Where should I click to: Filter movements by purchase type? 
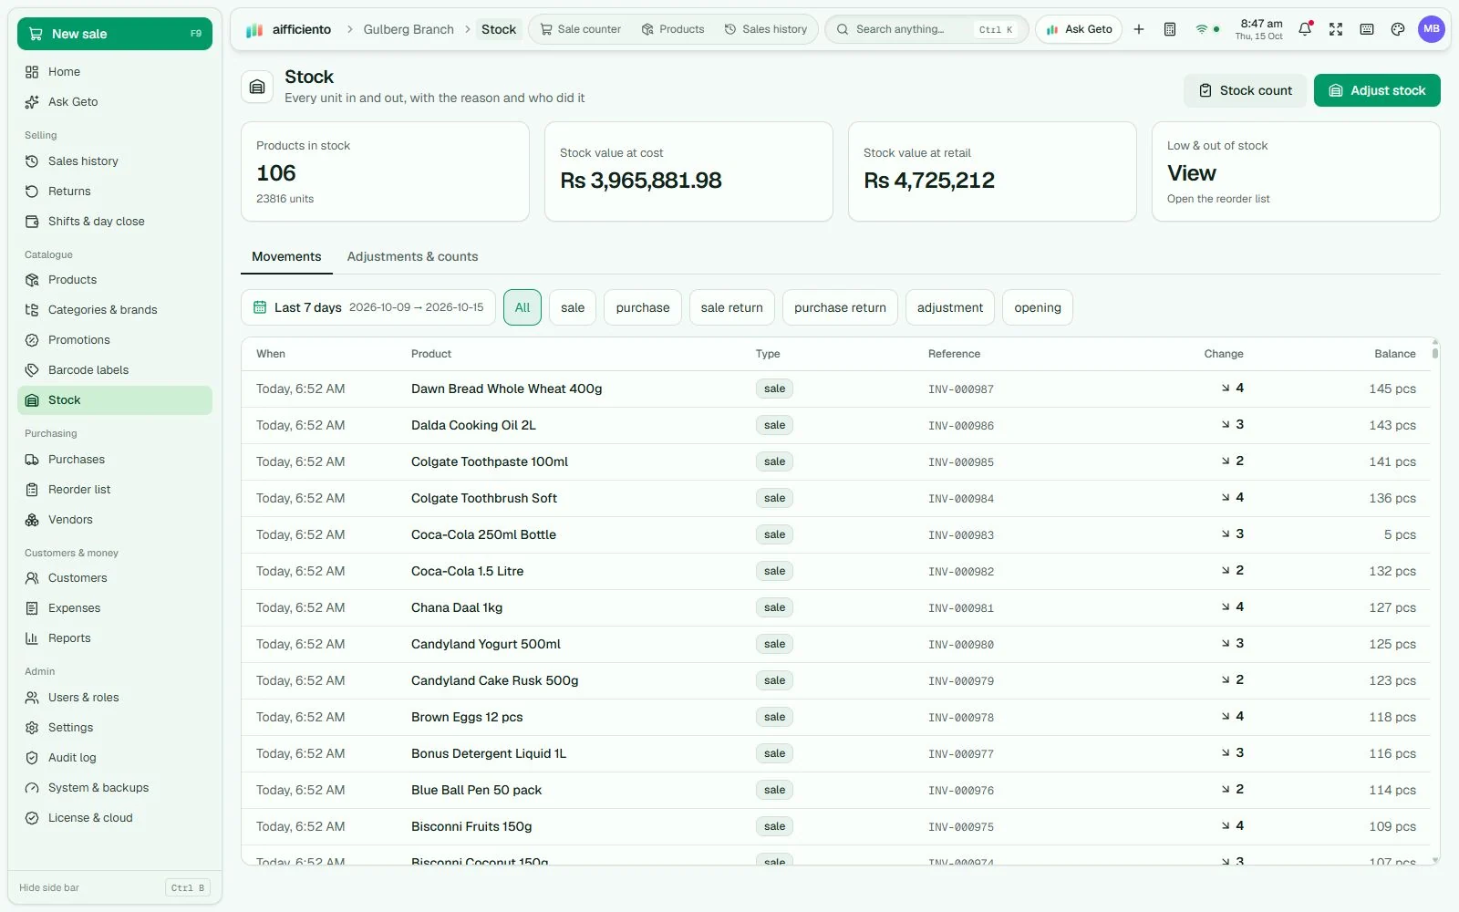pos(643,307)
